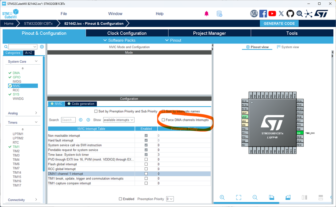Switch to System view
Image resolution: width=336 pixels, height=207 pixels.
pos(288,47)
